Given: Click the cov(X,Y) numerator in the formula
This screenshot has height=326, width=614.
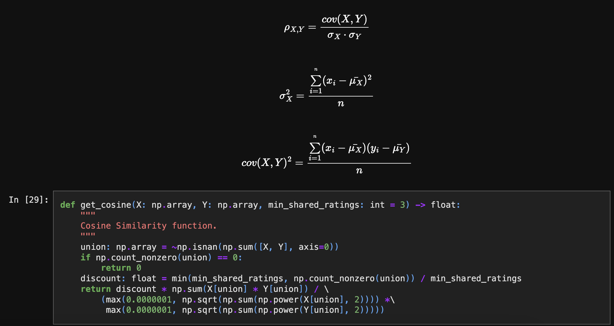Looking at the screenshot, I should pos(344,19).
